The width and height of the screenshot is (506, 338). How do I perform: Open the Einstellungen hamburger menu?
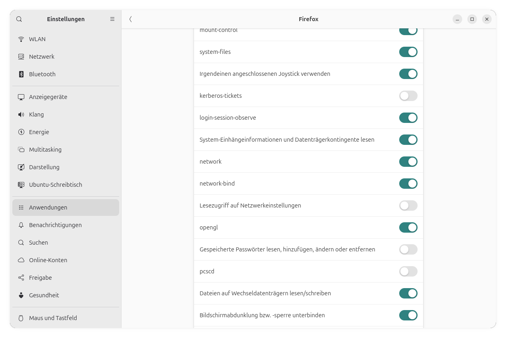[x=112, y=19]
